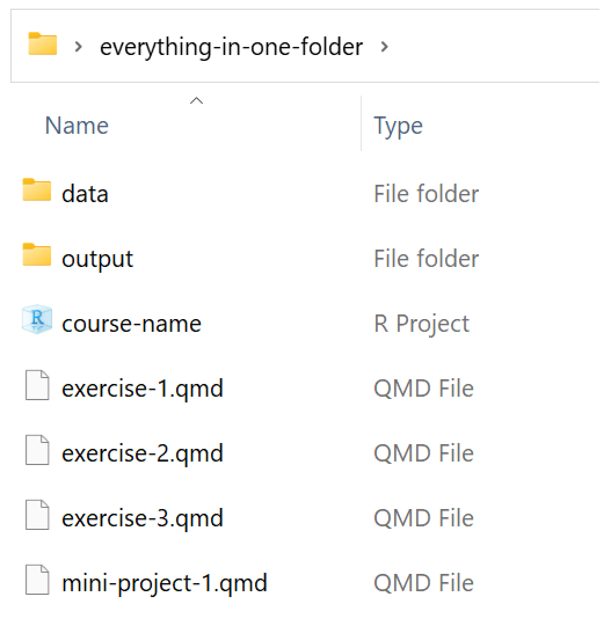Screen dimensions: 600x626
Task: Sort files by the Type column
Action: (398, 126)
